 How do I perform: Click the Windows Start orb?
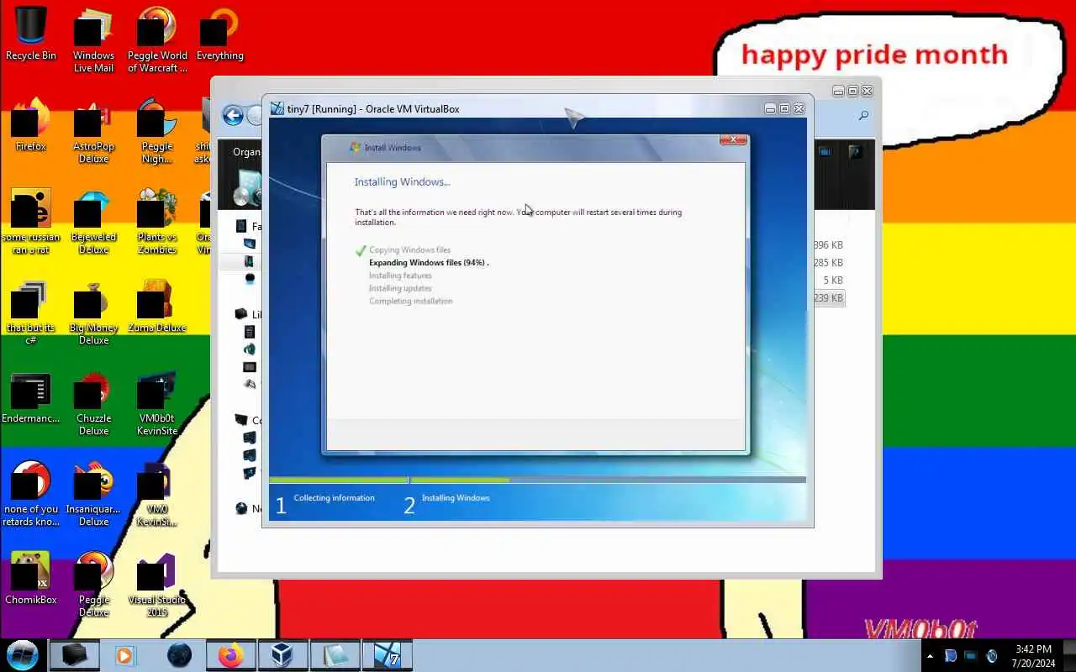[23, 655]
